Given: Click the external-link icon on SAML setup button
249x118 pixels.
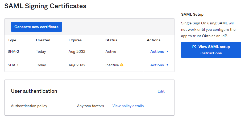Looking at the screenshot, I should tap(194, 47).
